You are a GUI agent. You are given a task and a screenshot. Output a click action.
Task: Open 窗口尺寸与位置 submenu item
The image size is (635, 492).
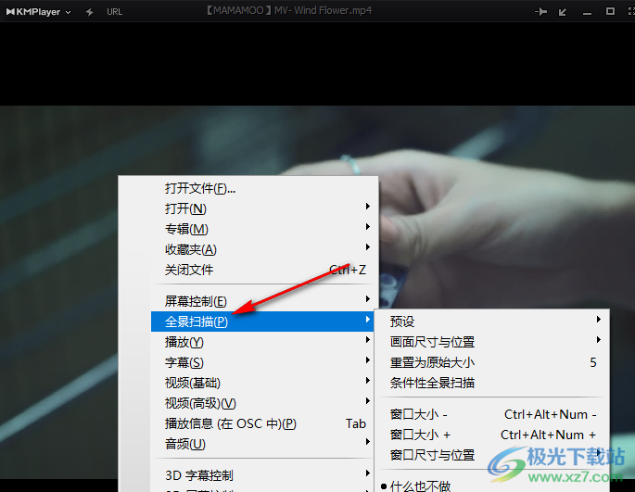pyautogui.click(x=493, y=455)
